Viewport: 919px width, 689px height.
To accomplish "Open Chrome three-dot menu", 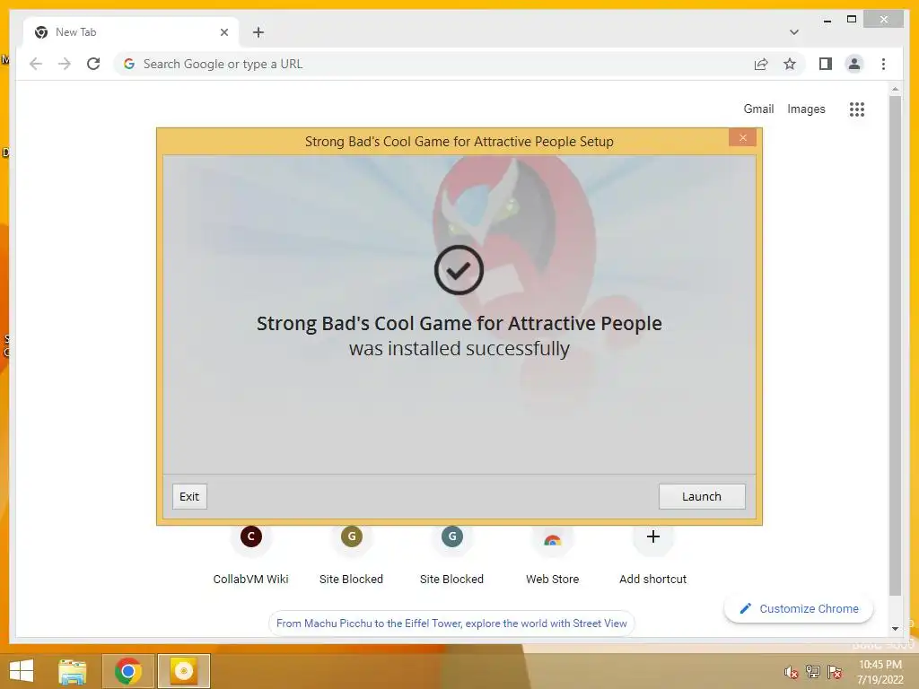I will pos(883,64).
